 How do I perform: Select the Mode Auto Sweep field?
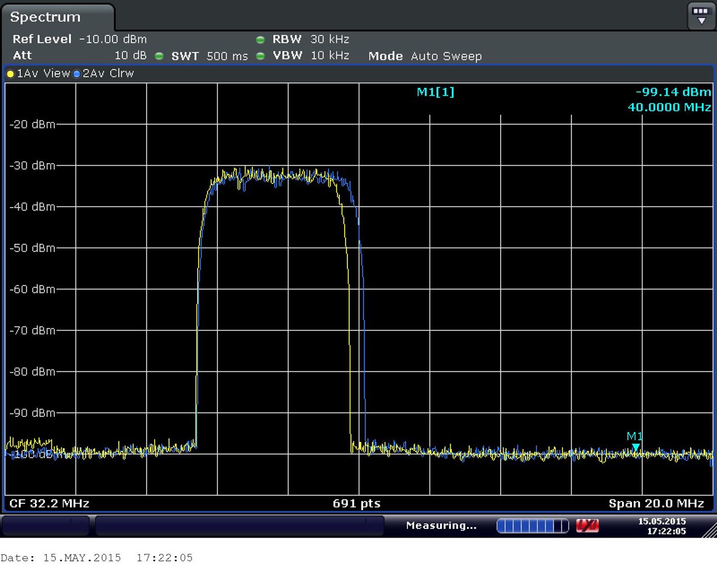[425, 56]
